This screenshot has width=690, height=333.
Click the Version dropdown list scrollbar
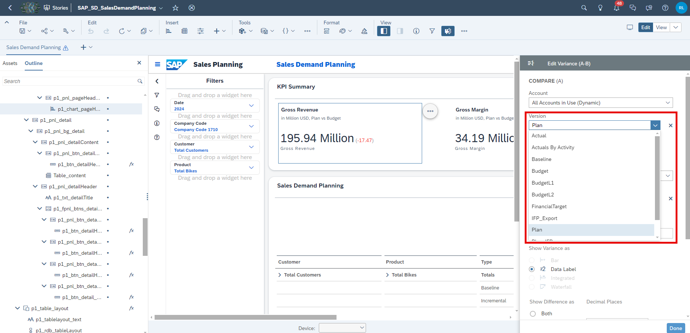pos(657,178)
